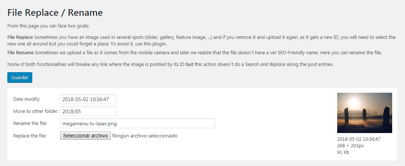Click the Guardar button
Screen dimensions: 405x166
(x=20, y=78)
